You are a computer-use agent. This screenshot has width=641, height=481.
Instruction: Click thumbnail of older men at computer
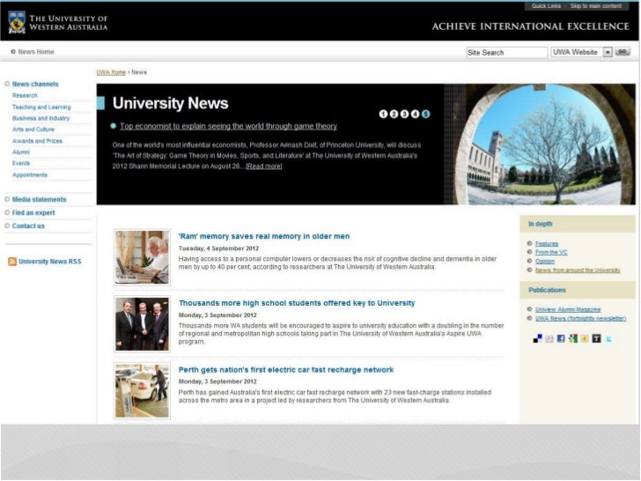coord(142,257)
